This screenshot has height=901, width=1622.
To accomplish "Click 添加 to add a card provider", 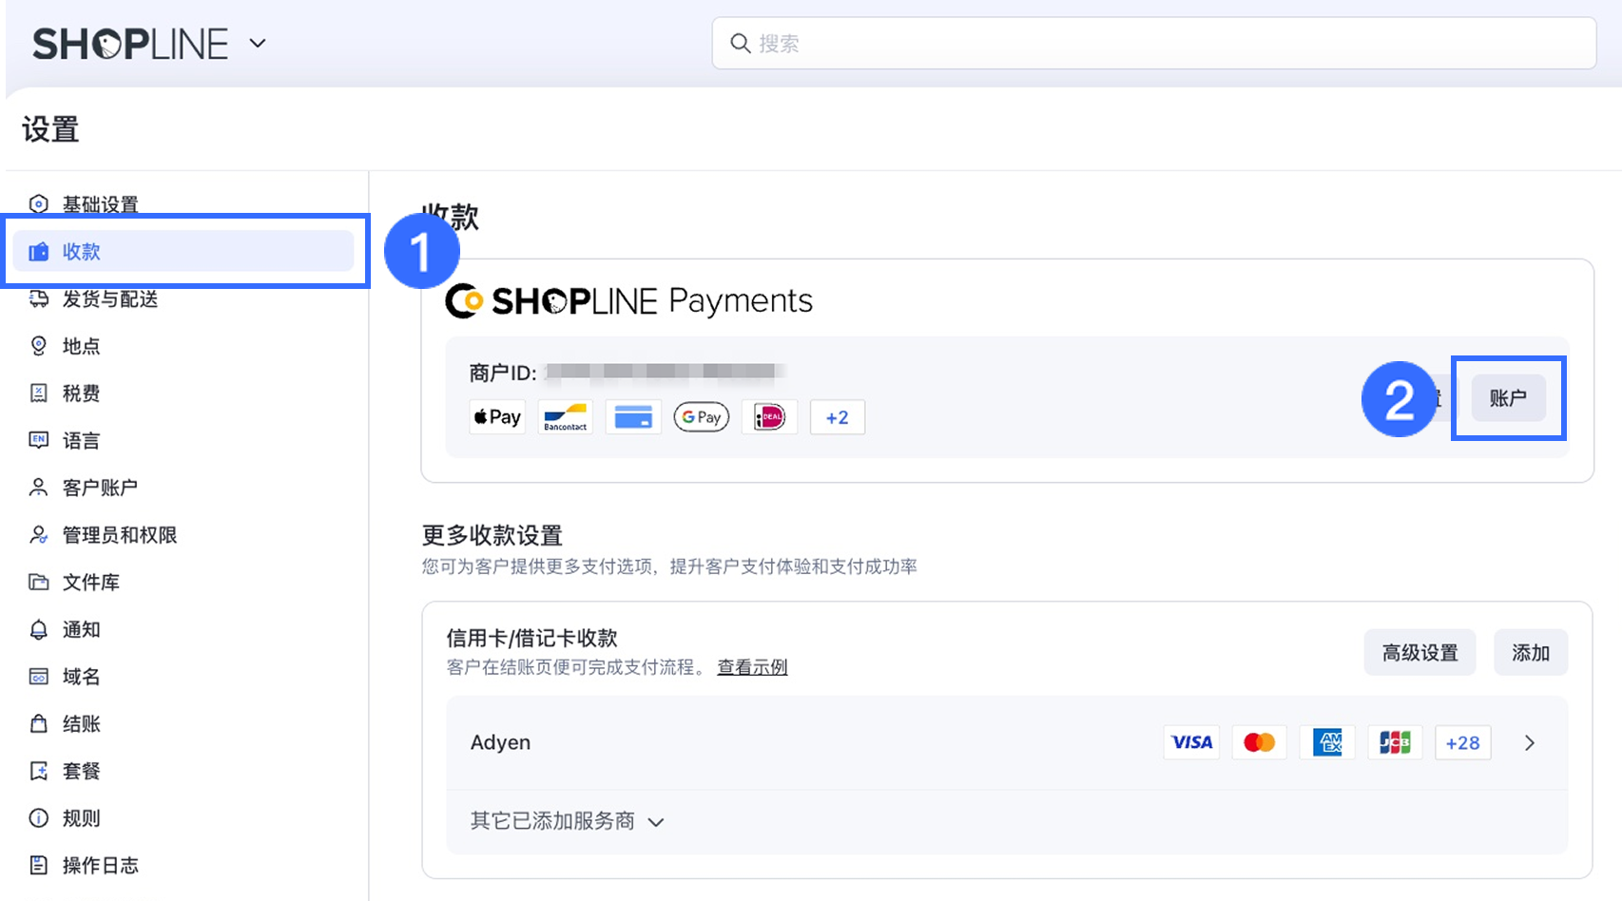I will pyautogui.click(x=1531, y=653).
